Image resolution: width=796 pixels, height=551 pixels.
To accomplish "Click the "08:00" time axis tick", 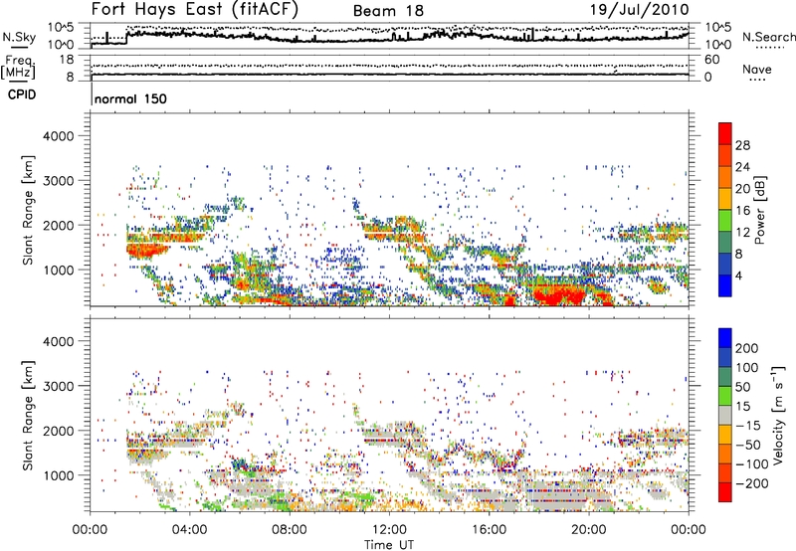I will tap(290, 530).
